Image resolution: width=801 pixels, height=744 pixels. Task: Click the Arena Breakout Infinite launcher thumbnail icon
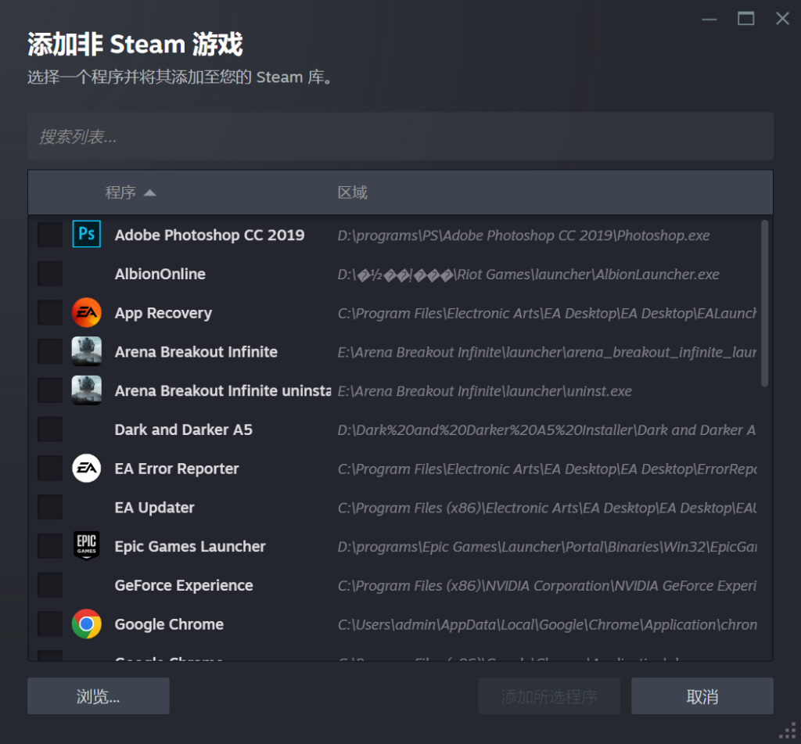click(x=86, y=351)
